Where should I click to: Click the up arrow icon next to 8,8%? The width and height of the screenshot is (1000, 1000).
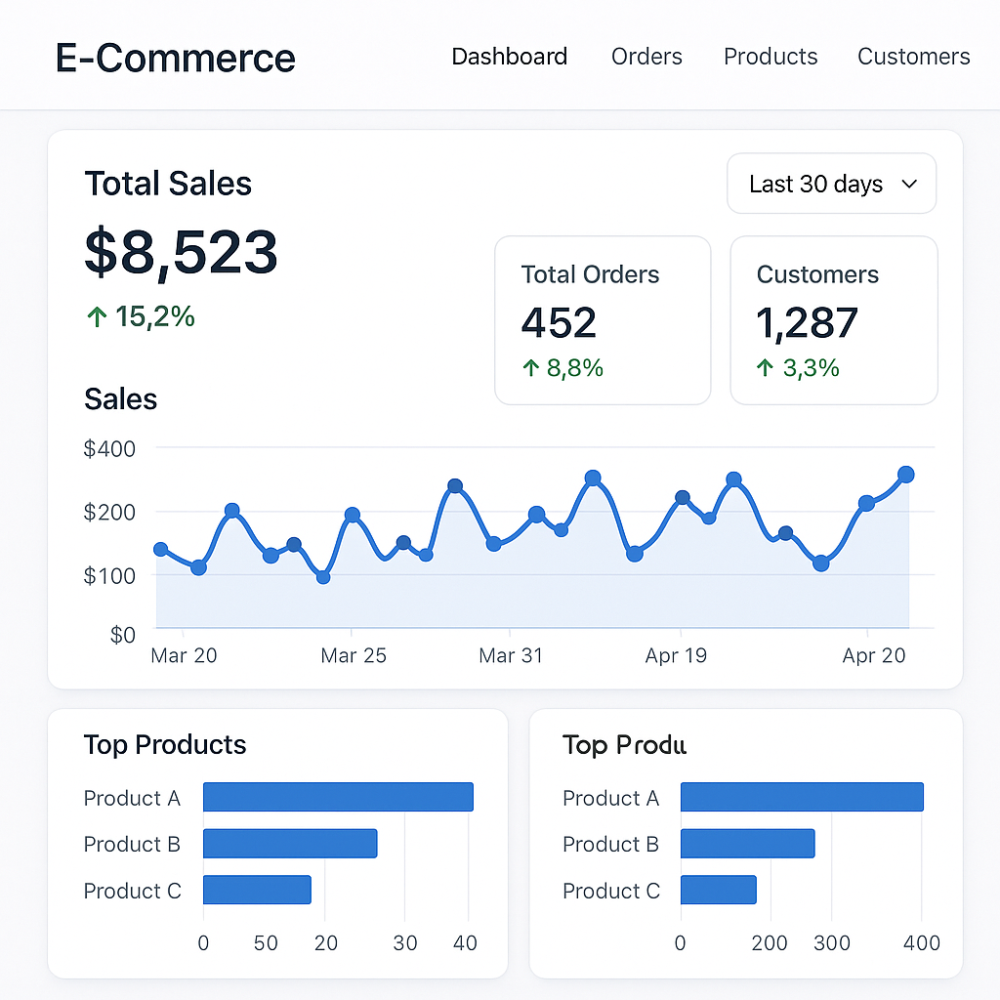530,368
